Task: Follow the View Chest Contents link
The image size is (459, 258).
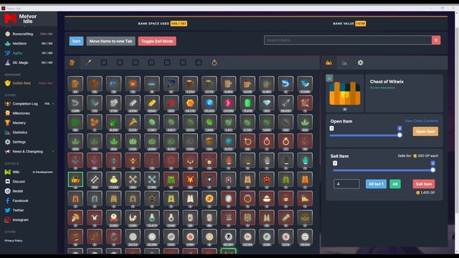Action: [421, 121]
